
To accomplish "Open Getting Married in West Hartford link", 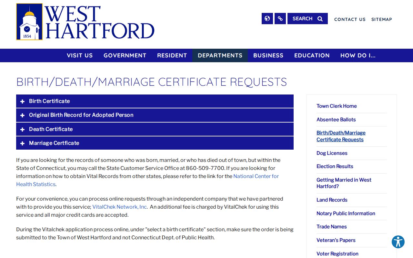I will (x=344, y=183).
